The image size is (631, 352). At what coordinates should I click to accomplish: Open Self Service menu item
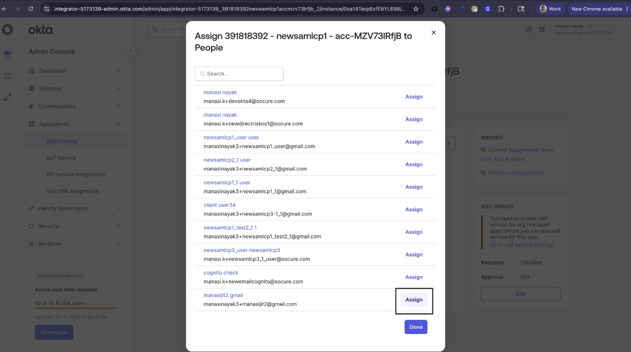61,158
